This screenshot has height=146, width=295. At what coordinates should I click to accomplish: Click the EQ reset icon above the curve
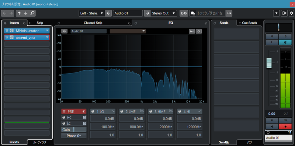tap(192, 31)
